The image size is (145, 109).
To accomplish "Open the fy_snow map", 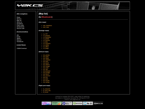I will (46, 92).
